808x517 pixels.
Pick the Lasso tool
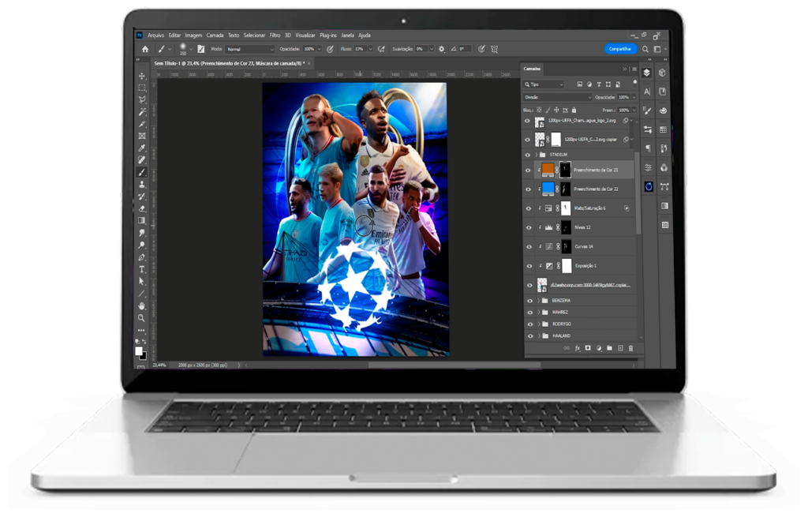142,100
